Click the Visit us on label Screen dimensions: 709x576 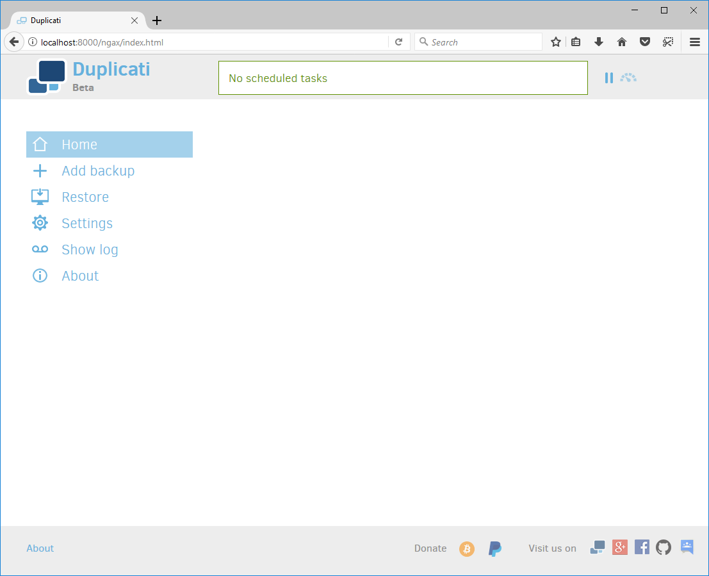click(552, 548)
